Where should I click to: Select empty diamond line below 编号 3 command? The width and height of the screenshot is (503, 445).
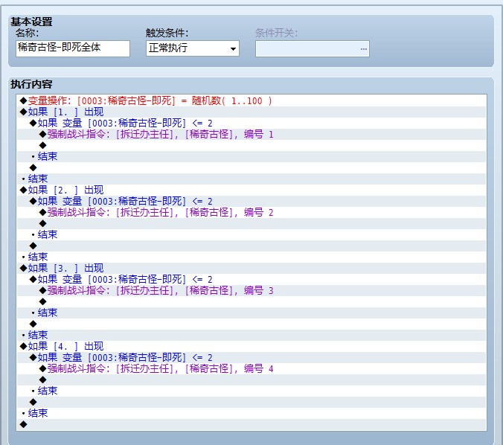coord(251,301)
